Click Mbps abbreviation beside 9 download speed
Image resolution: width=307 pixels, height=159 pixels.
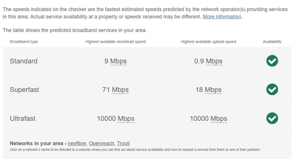click(118, 61)
